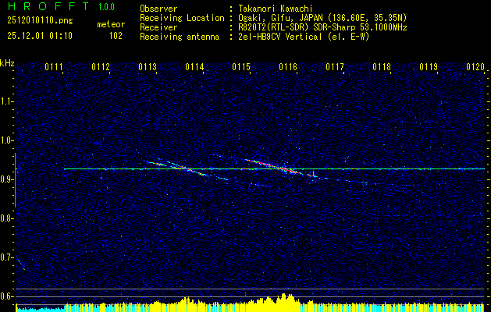Click the meteor count 102
Viewport: 491px width, 312px height.
pos(116,36)
